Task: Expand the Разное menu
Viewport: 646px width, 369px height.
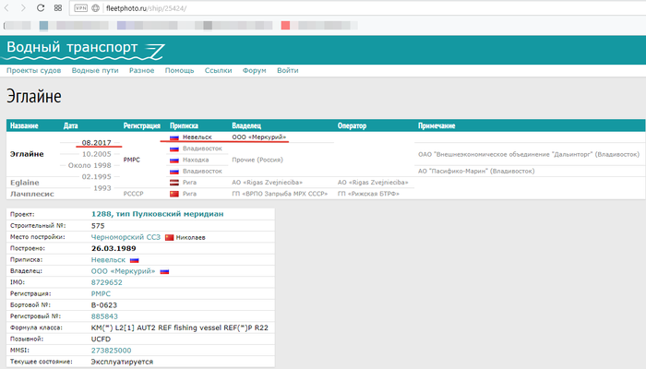Action: 141,70
